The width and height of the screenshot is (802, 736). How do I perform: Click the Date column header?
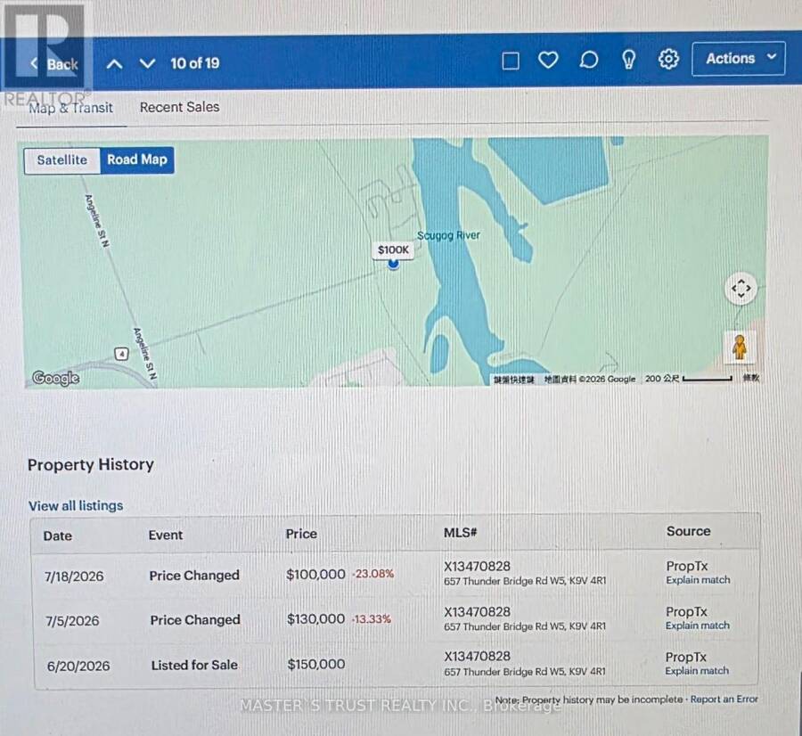57,536
